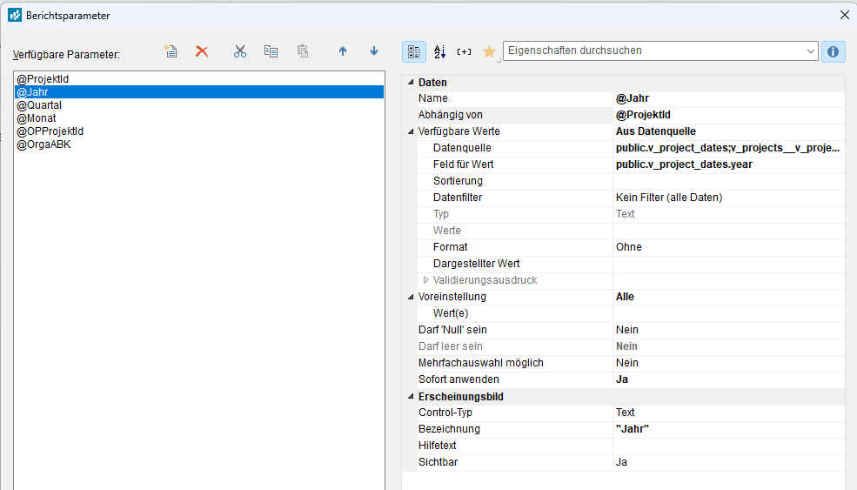The width and height of the screenshot is (857, 490).
Task: Click the Mehrfachauswahl möglich value Nein
Action: (626, 363)
